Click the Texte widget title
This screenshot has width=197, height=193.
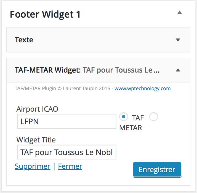click(24, 40)
